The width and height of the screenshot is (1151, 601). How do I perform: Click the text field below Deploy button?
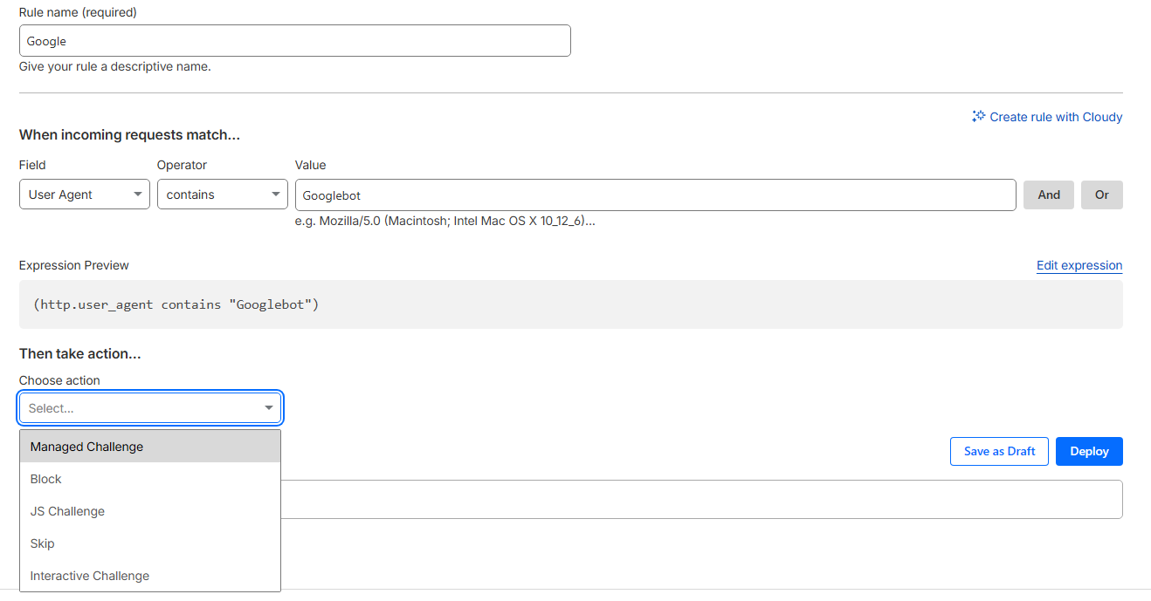[699, 499]
